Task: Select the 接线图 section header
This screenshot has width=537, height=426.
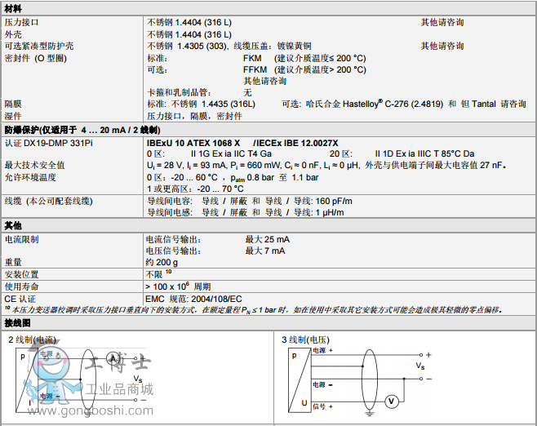Action: pos(17,323)
